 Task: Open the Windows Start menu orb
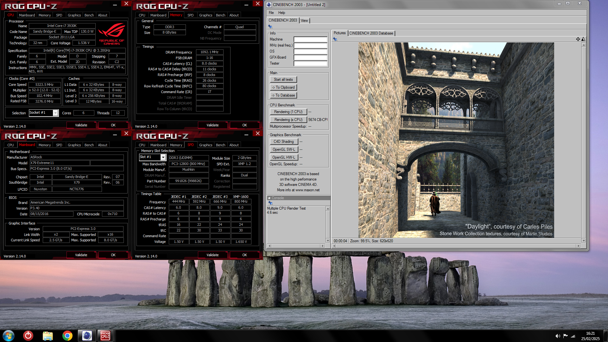click(9, 336)
